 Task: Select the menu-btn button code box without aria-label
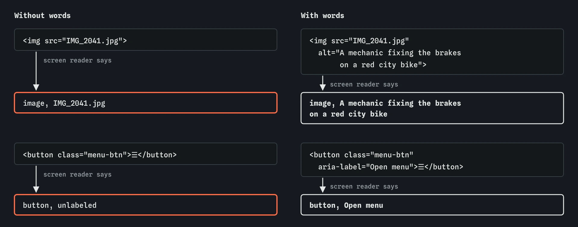(146, 154)
